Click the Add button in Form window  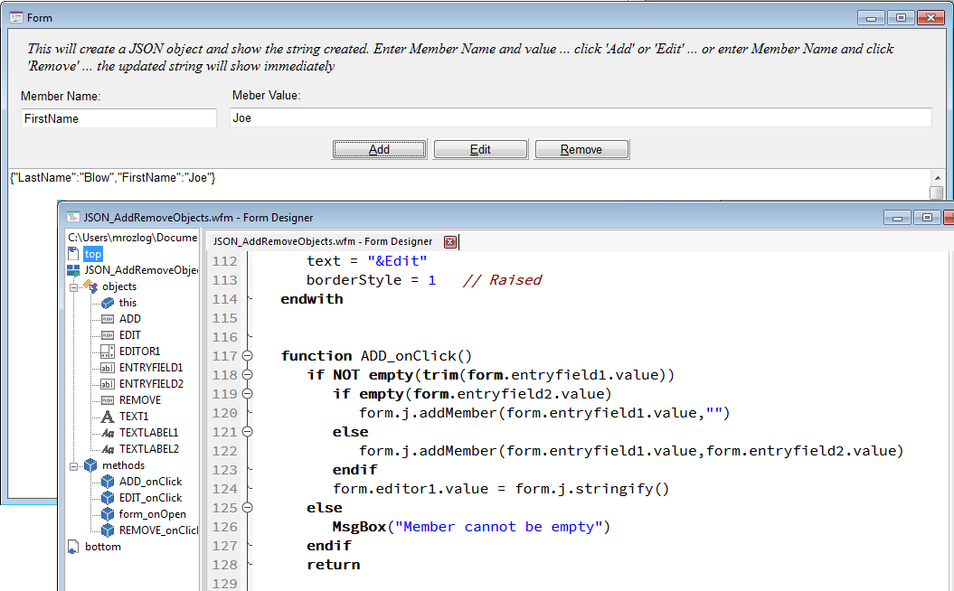[x=379, y=150]
